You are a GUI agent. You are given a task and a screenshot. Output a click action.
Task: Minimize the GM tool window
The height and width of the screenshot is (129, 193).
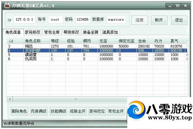(170, 6)
